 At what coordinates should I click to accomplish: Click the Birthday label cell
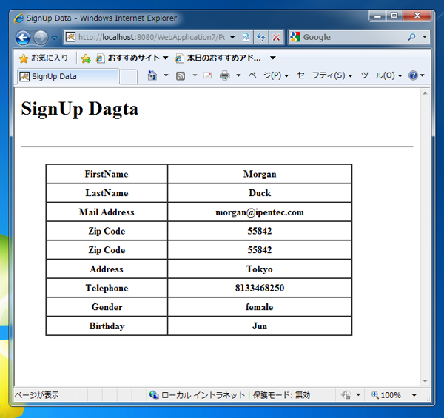click(x=107, y=326)
